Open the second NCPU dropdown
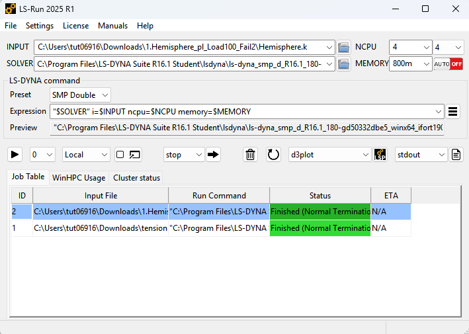This screenshot has height=334, width=469. pyautogui.click(x=448, y=47)
